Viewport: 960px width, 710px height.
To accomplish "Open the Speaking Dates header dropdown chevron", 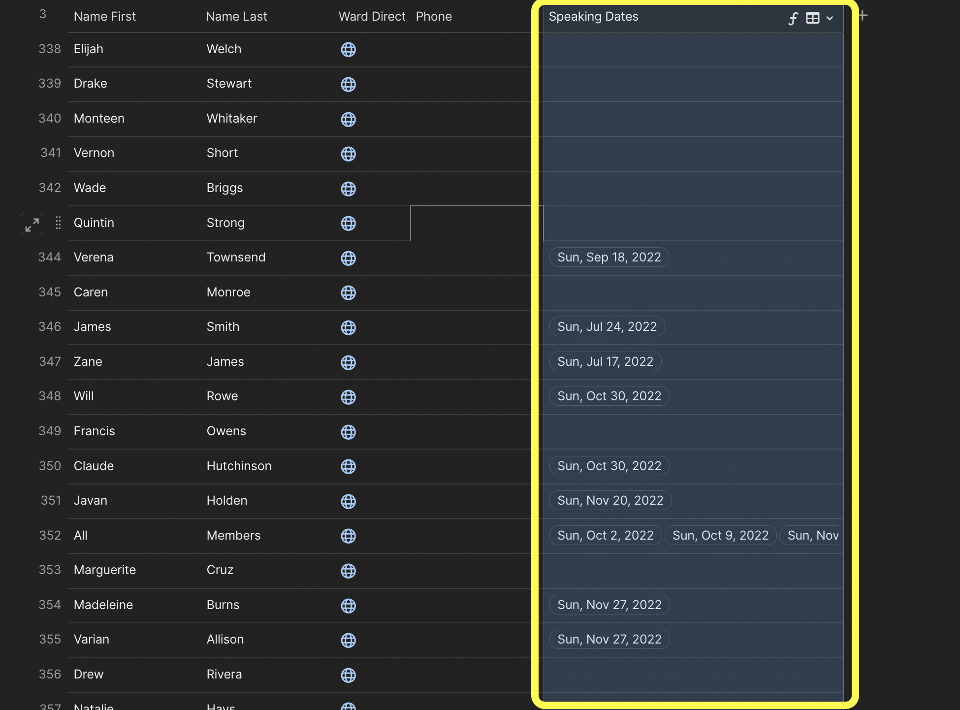I will pyautogui.click(x=831, y=18).
